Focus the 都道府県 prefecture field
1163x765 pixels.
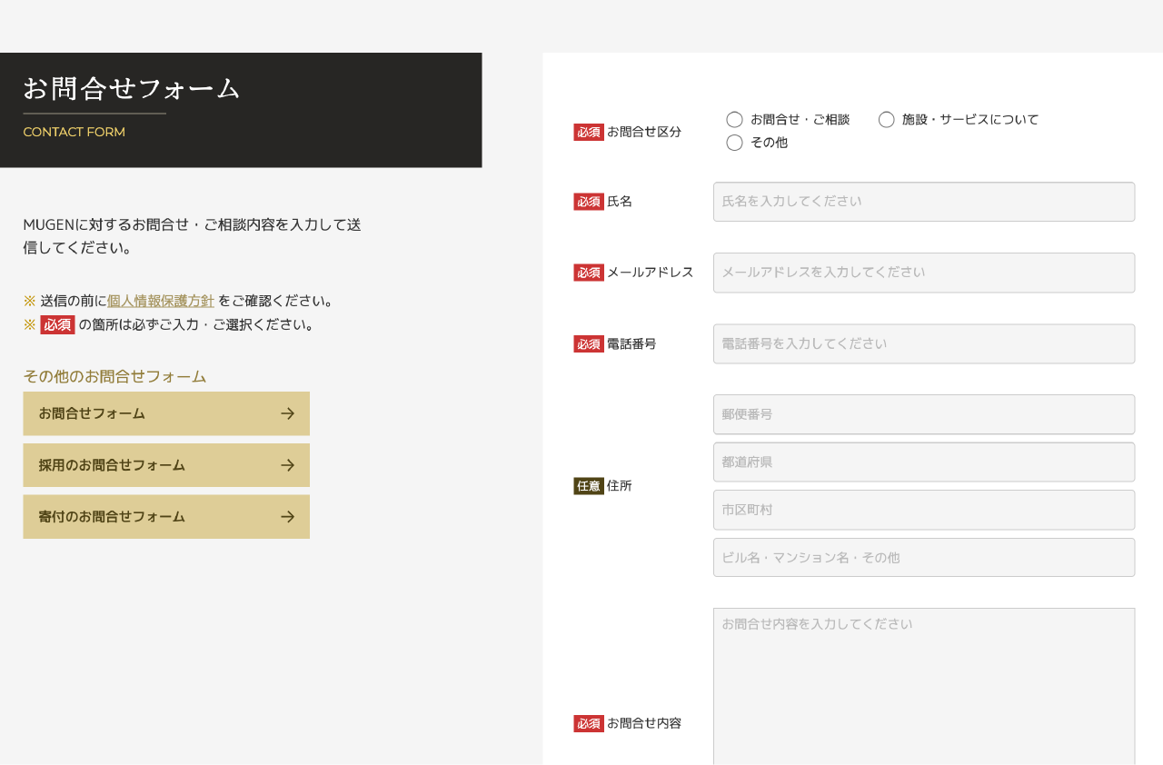click(x=923, y=462)
